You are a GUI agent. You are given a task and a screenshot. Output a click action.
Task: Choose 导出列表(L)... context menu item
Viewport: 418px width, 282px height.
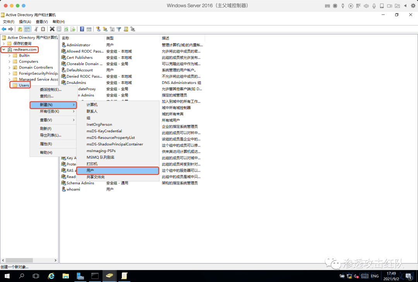(53, 135)
